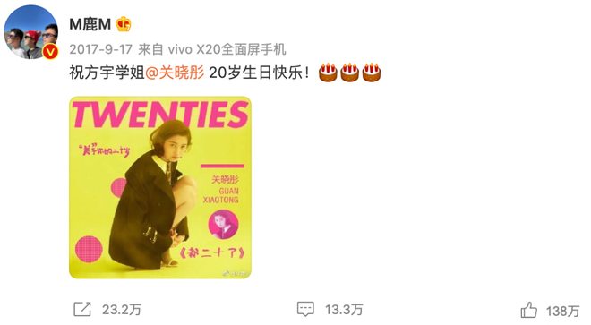Click the middle birthday cake emoji
This screenshot has height=325, width=591.
350,73
